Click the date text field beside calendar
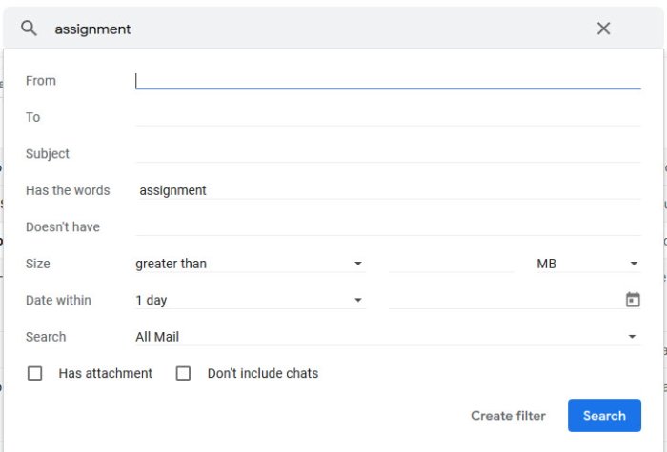 505,300
